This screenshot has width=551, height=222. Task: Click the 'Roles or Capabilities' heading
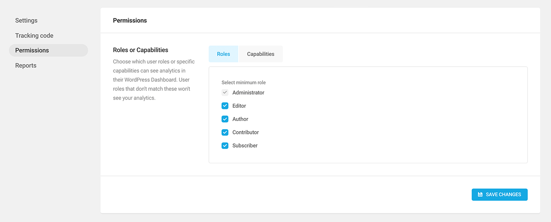[x=141, y=50]
